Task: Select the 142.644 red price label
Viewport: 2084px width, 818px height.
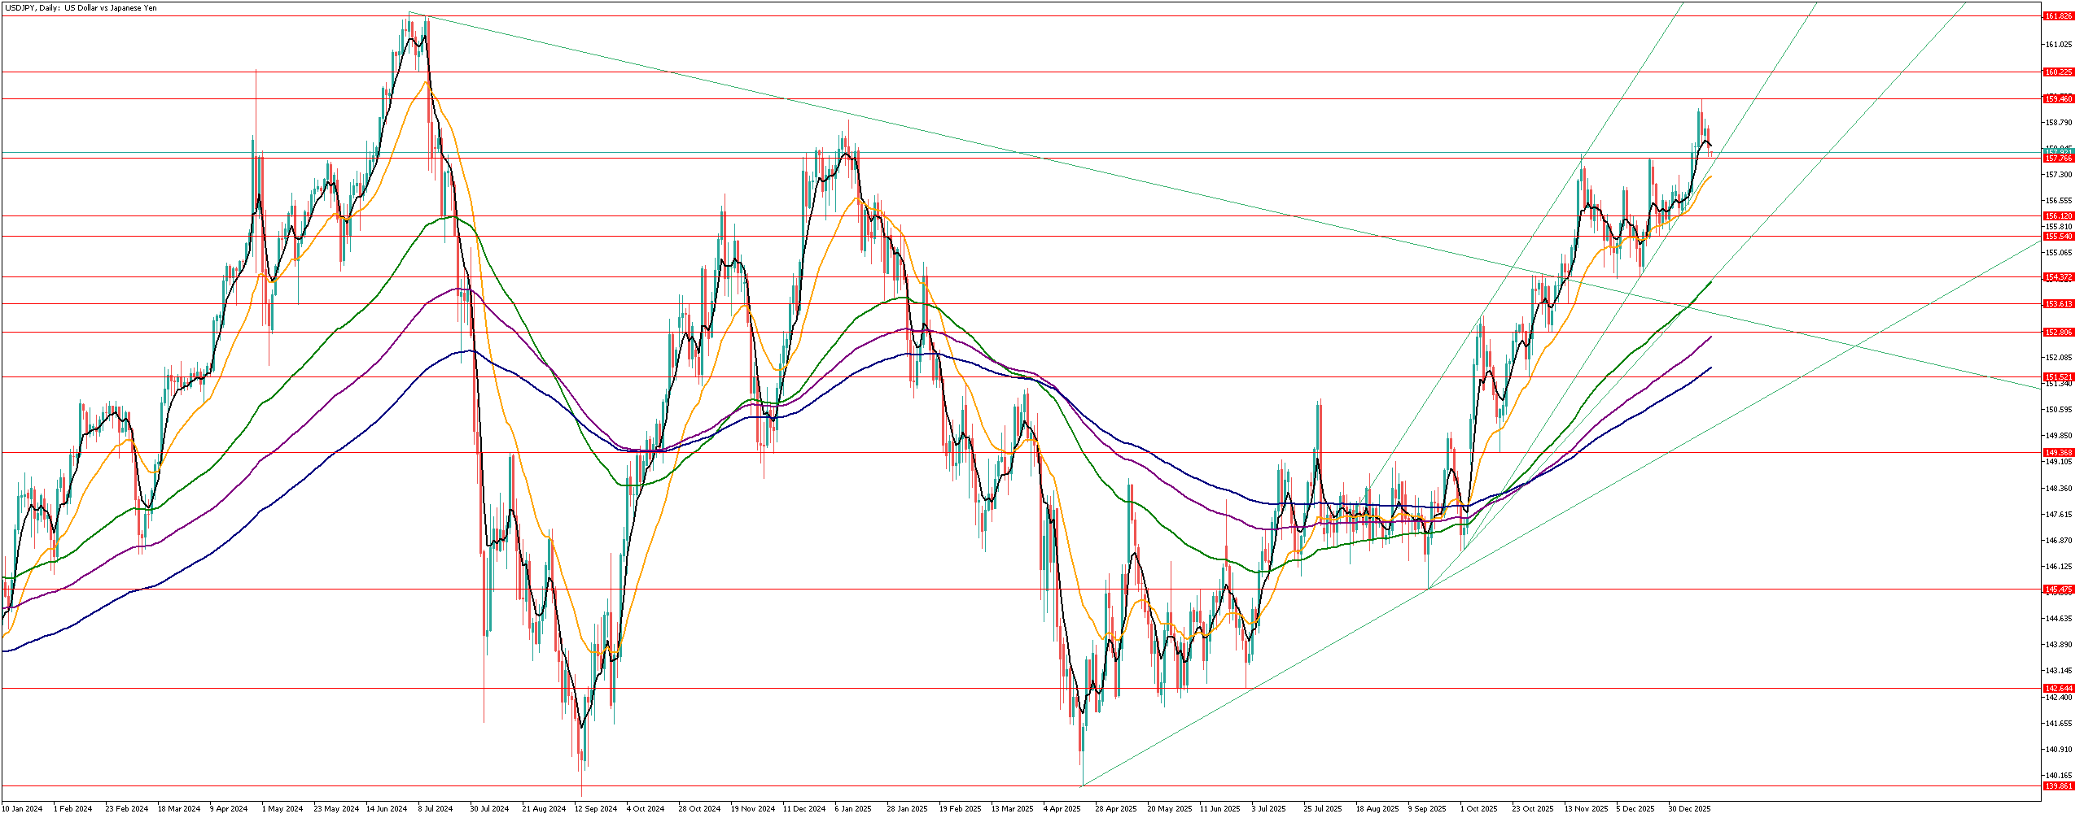Action: pos(2059,689)
